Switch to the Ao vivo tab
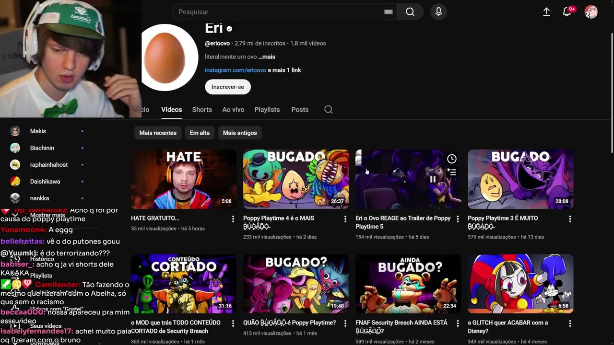The height and width of the screenshot is (345, 614). pyautogui.click(x=233, y=110)
